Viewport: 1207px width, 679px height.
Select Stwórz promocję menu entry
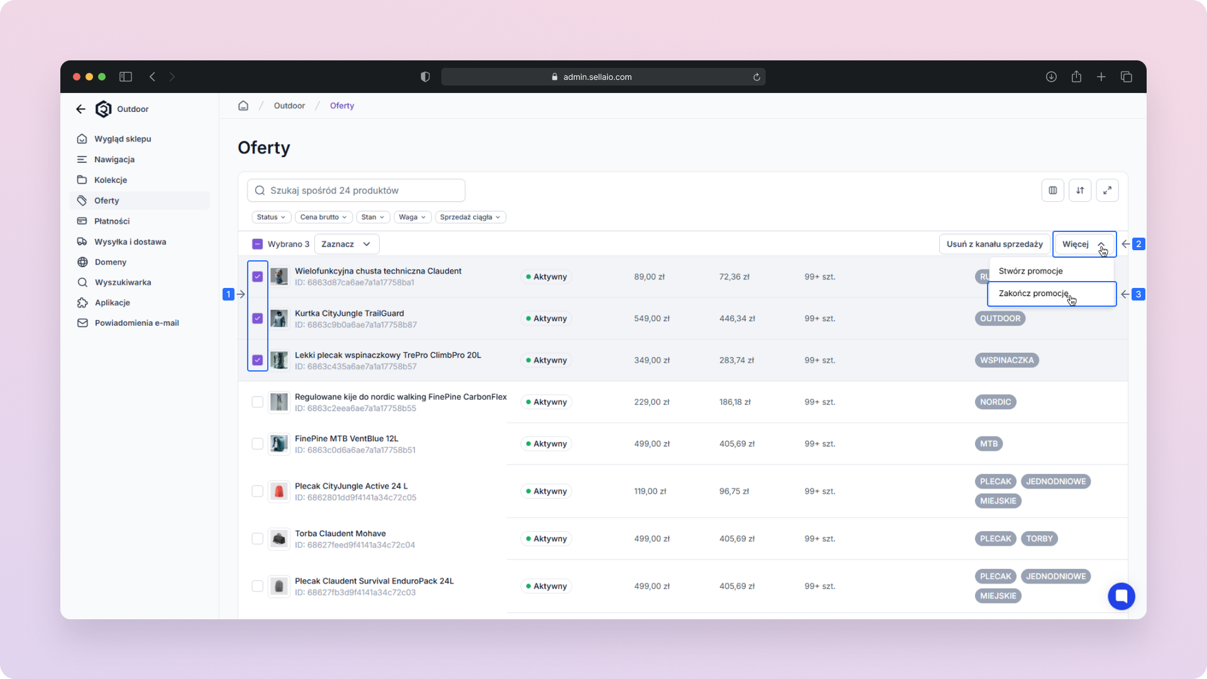[1030, 271]
